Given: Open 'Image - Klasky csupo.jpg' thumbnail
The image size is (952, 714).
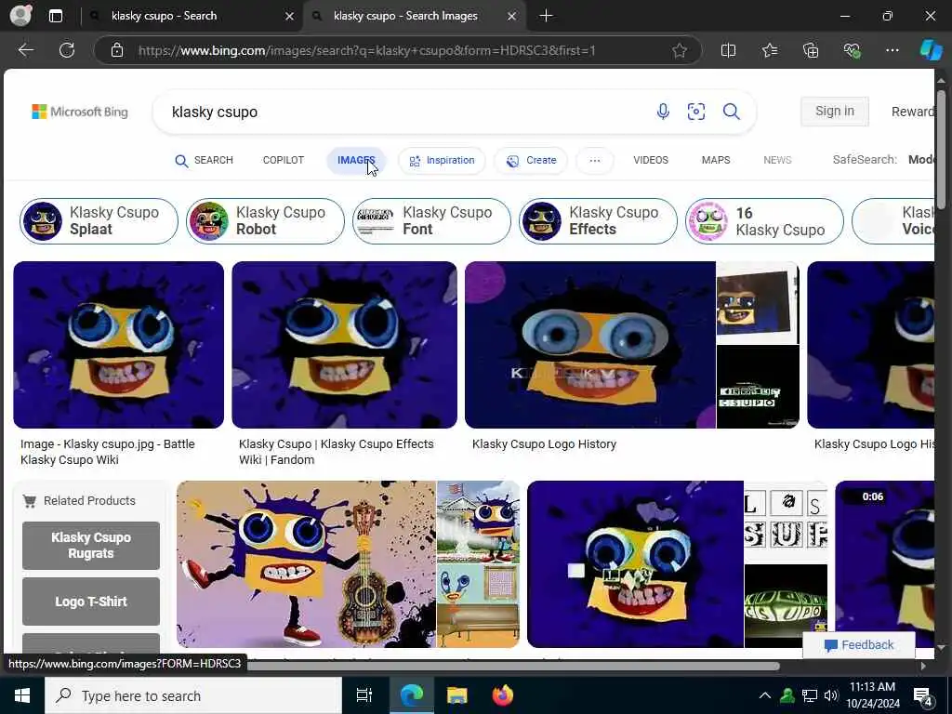Looking at the screenshot, I should [118, 345].
